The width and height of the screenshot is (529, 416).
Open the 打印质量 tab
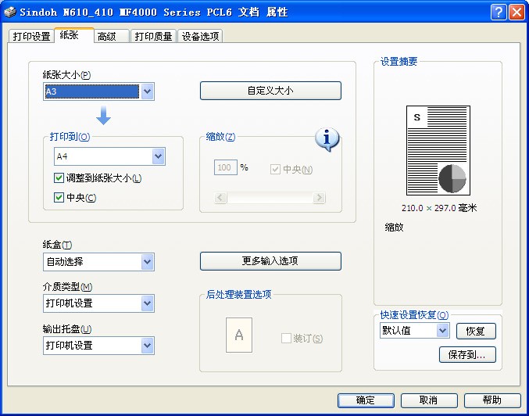tap(154, 36)
